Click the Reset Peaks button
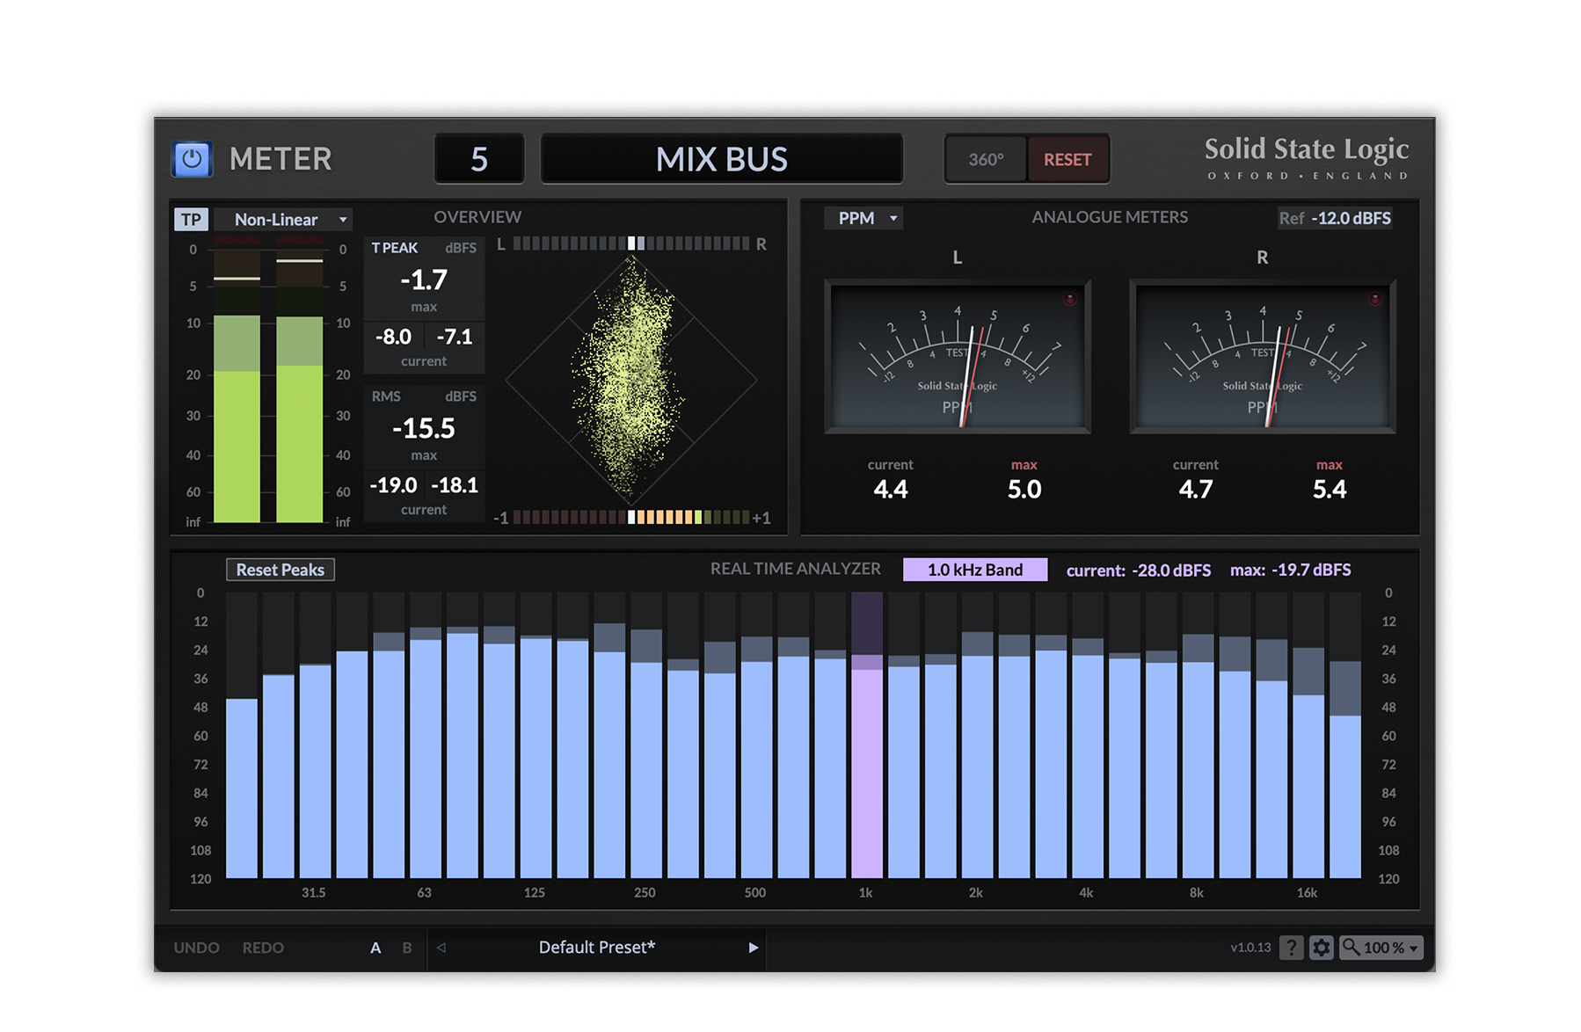The image size is (1581, 1032). [x=280, y=570]
